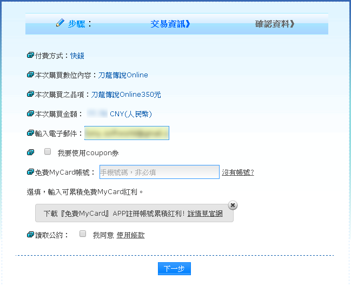The image size is (351, 286).
Task: Click the pencil icon beside 步驟
Action: pos(60,23)
